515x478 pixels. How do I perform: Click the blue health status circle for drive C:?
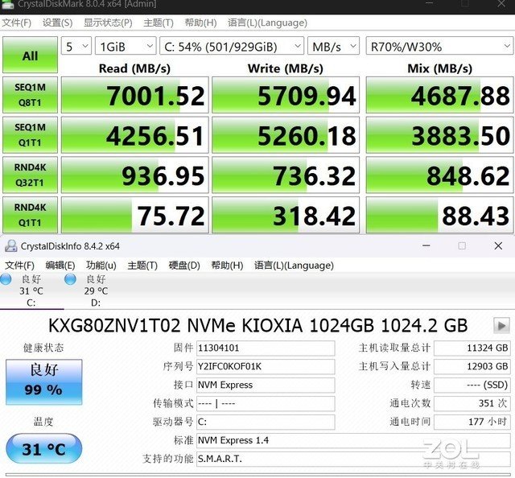(6, 279)
